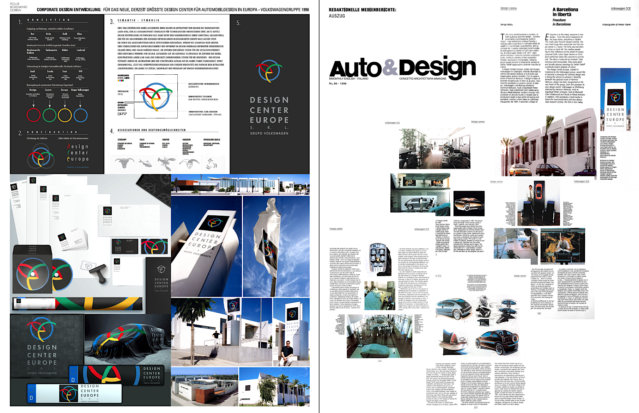
Task: Click the 'CORPORATE DESIGN ENTWICKLUNG' headline
Action: (69, 10)
